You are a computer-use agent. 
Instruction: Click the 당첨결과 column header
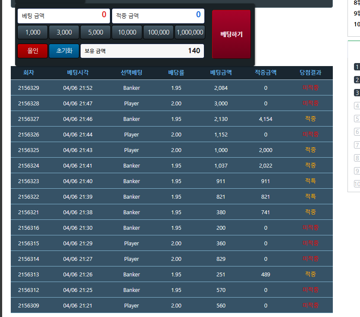(310, 73)
